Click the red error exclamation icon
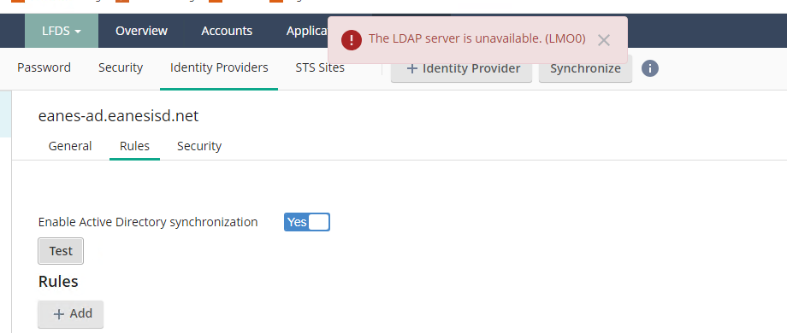 (x=352, y=39)
